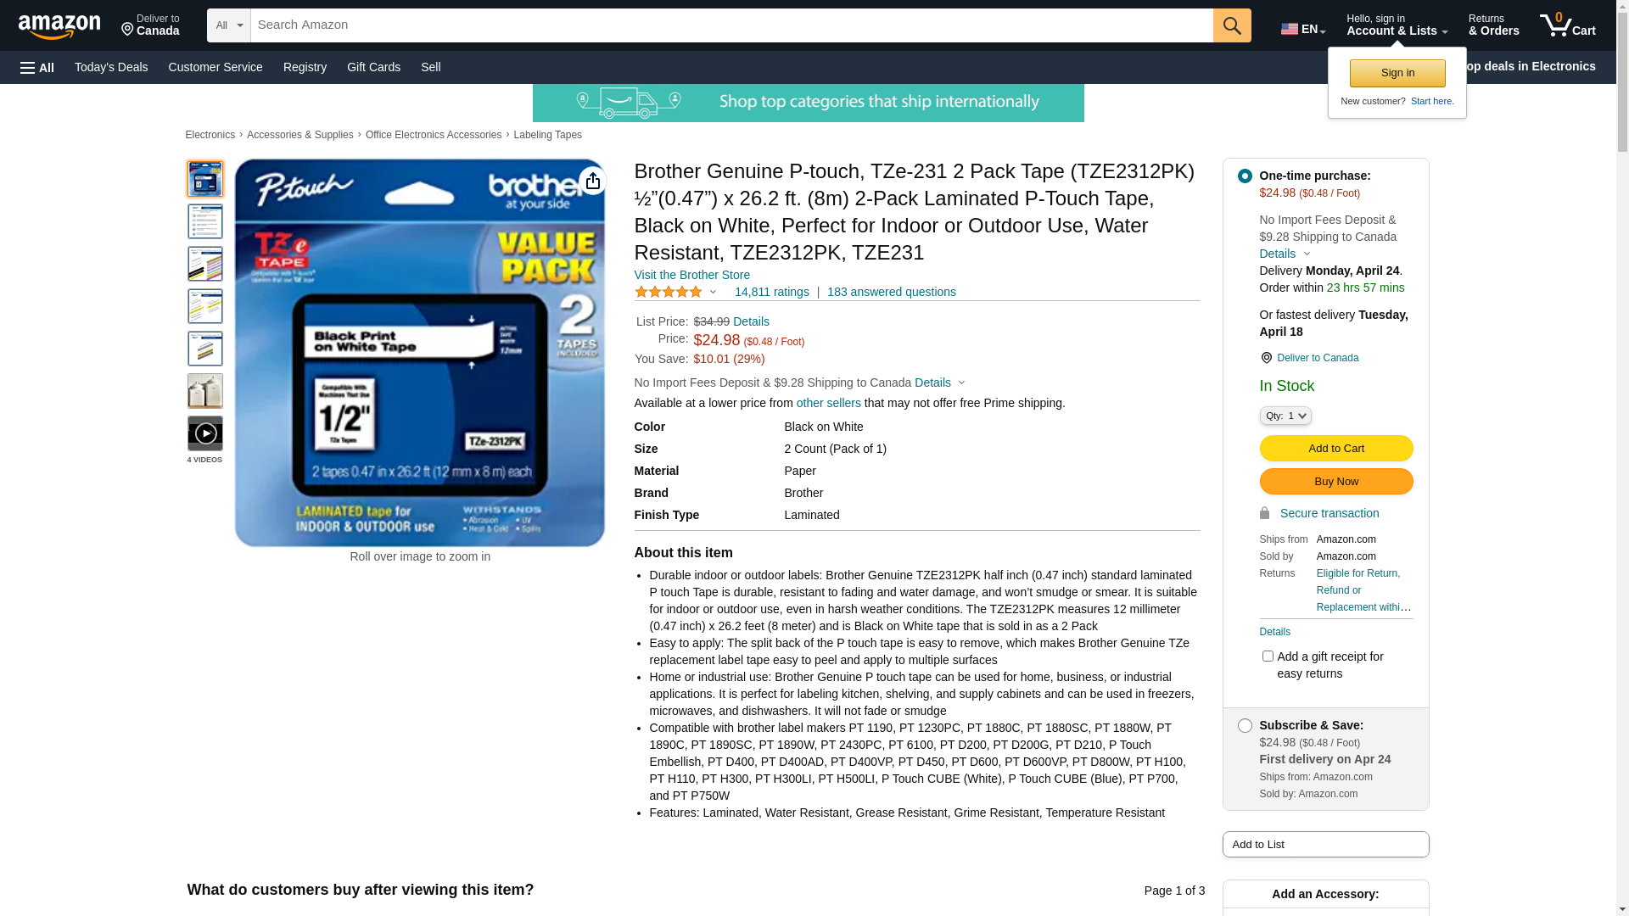Image resolution: width=1629 pixels, height=916 pixels.
Task: Open the shopping cart icon
Action: [1567, 25]
